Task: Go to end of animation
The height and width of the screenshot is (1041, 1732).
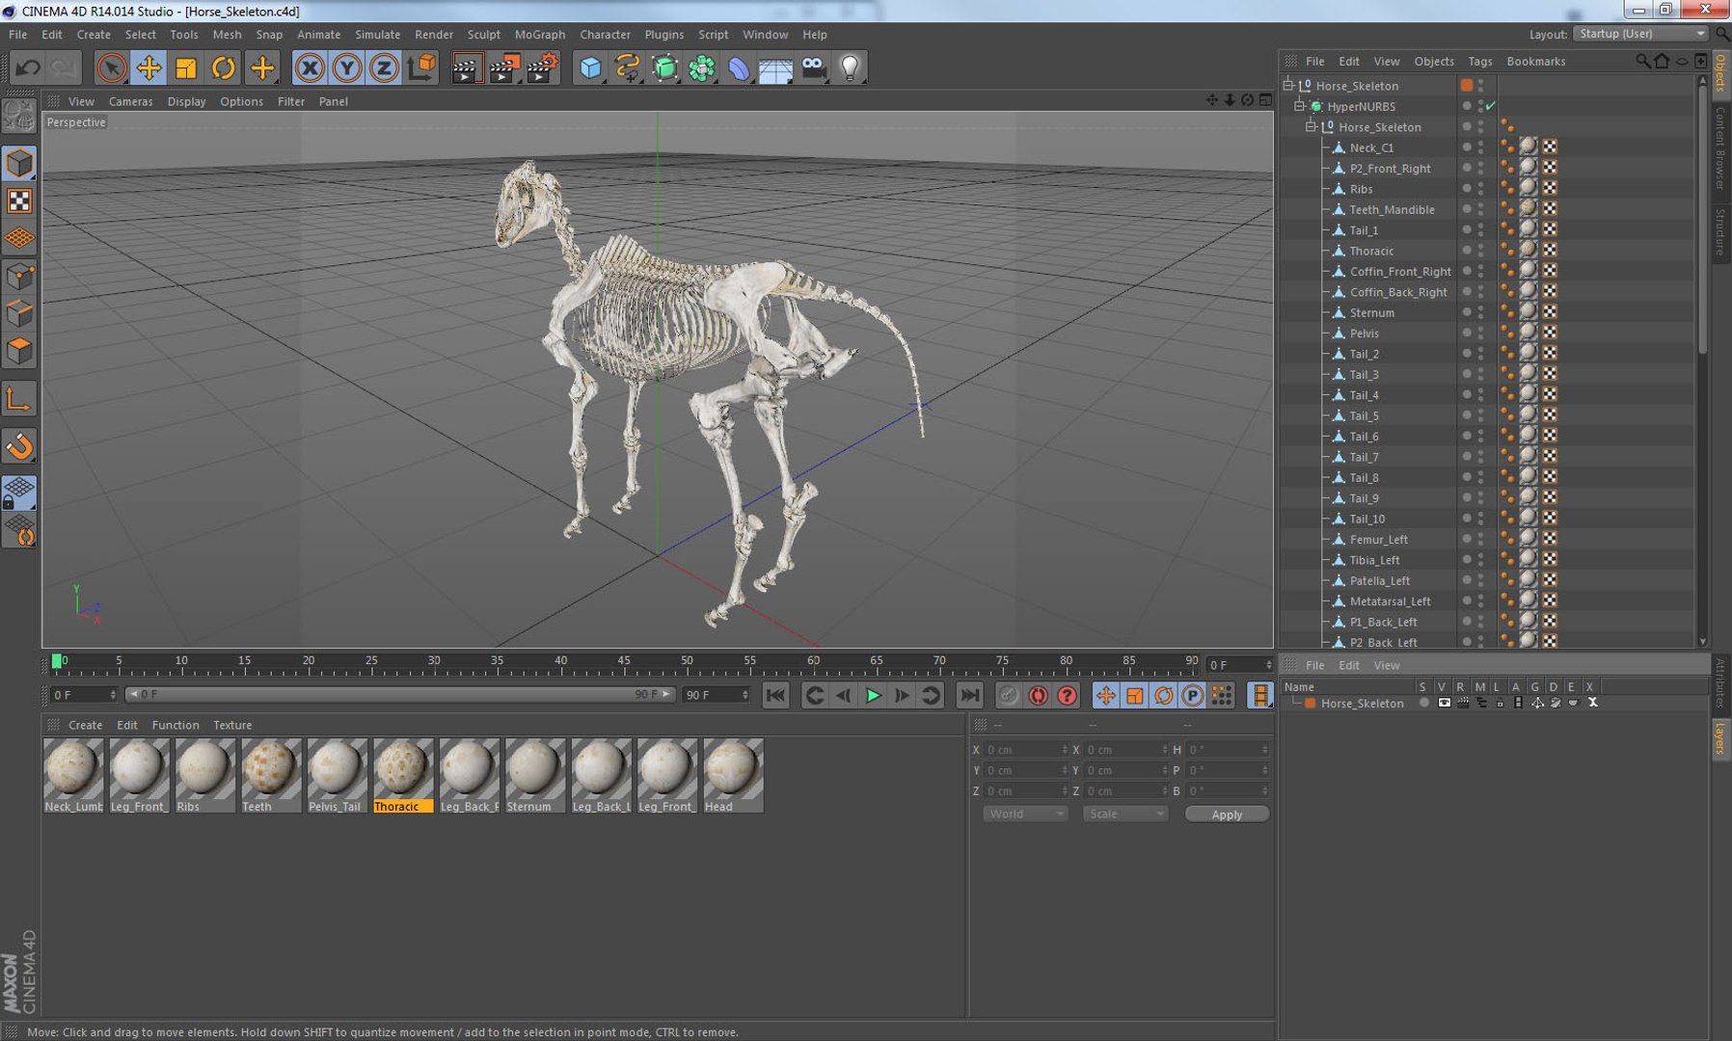Action: (969, 695)
